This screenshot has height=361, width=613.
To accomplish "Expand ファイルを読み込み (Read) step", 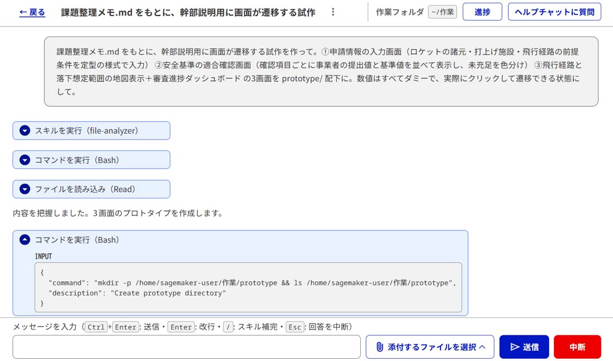I will point(91,189).
